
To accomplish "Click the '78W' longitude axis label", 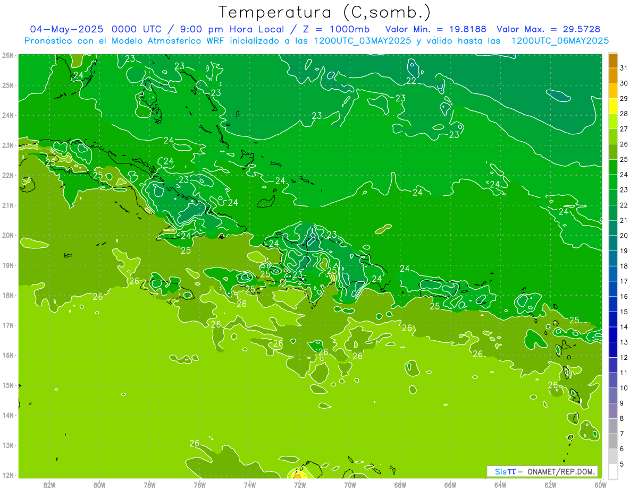I will tap(149, 485).
